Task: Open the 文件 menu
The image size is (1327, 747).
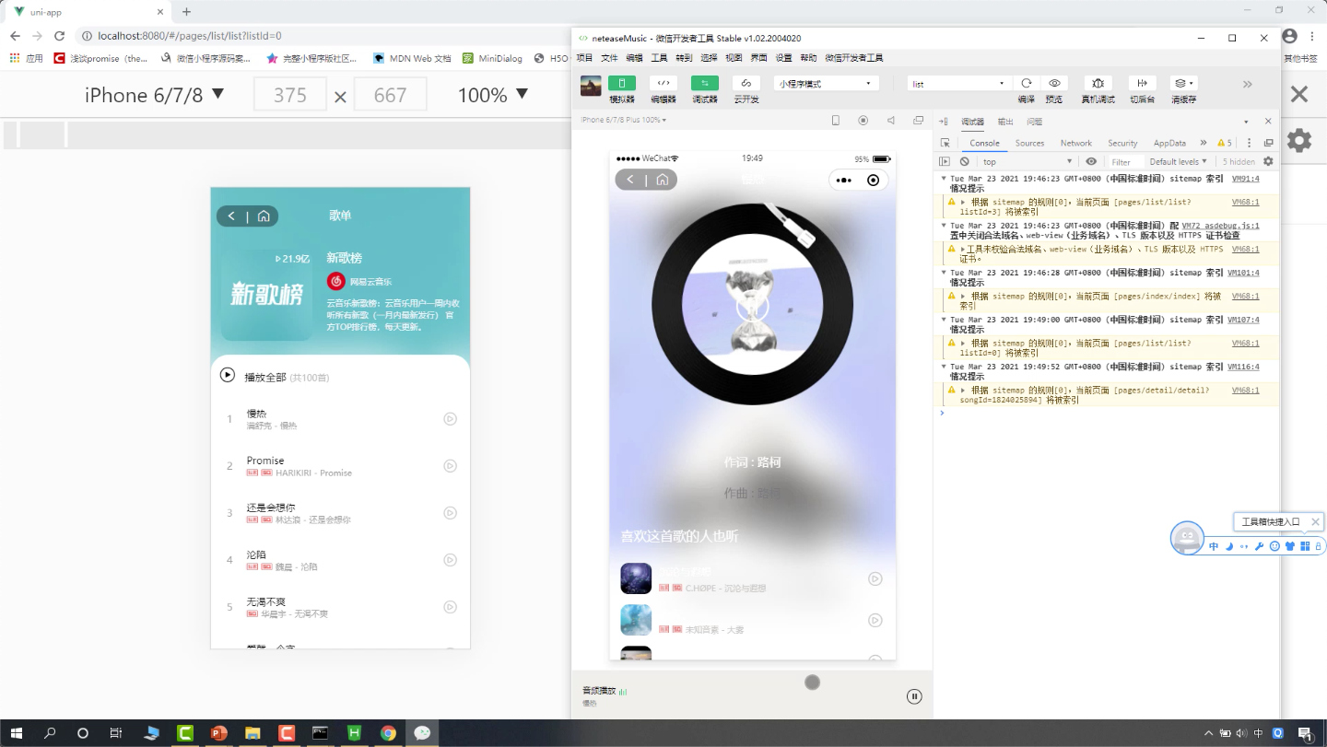Action: pos(610,58)
